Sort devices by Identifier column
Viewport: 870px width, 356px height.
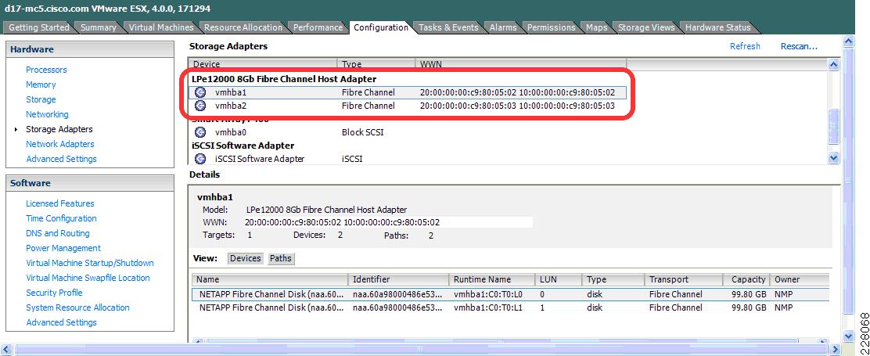[x=398, y=279]
